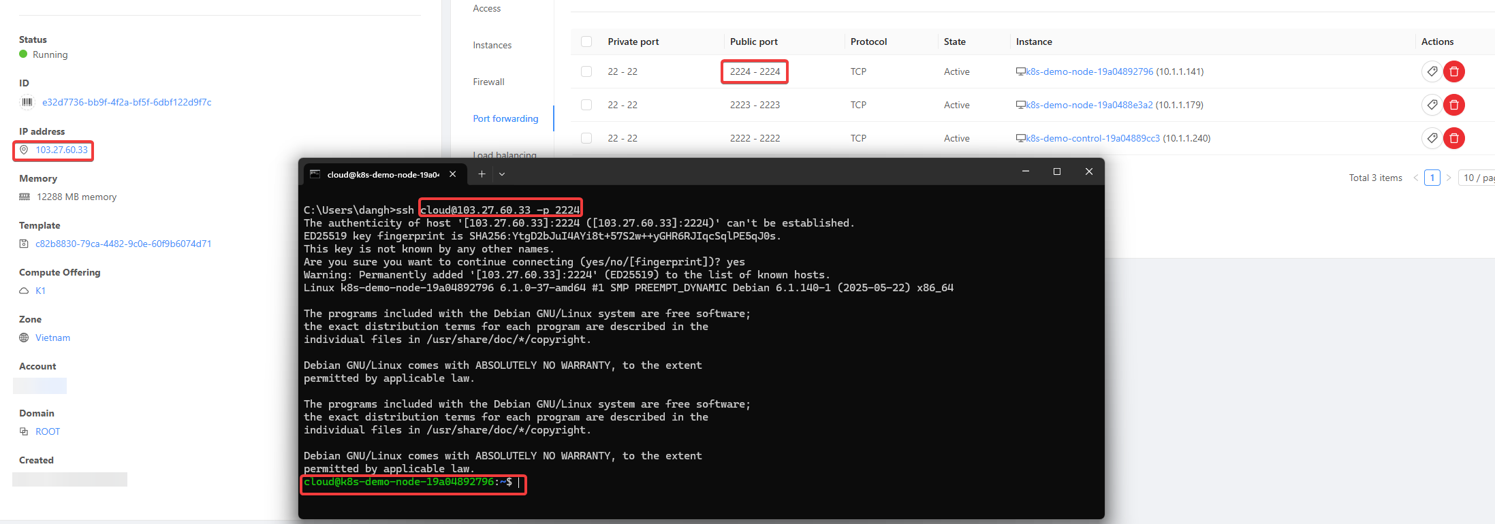Edit tags for port 2223 rule
1495x524 pixels.
1432,105
